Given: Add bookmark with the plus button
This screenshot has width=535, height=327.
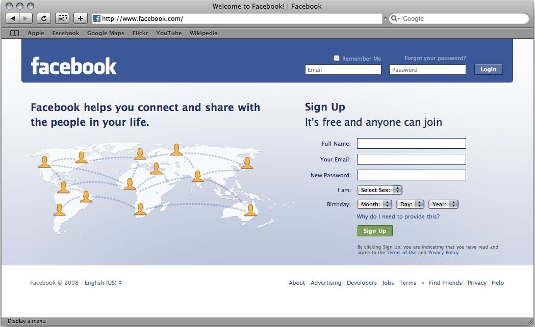Looking at the screenshot, I should pyautogui.click(x=81, y=18).
